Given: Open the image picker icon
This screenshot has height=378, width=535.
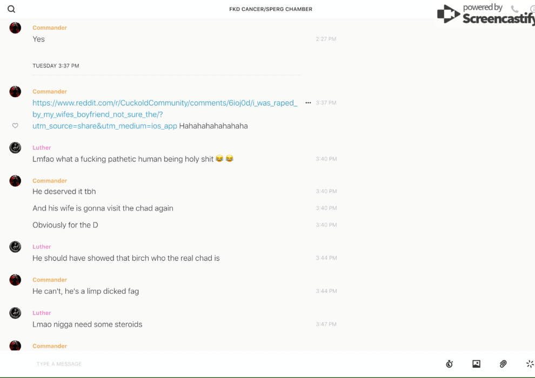Looking at the screenshot, I should coord(476,364).
